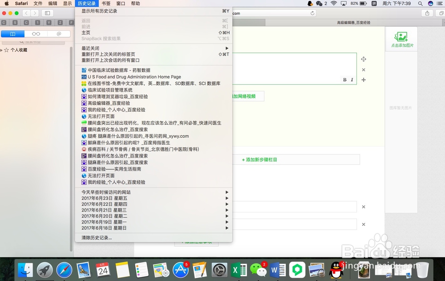Open 临床试验项目管理系统 history entry

pyautogui.click(x=154, y=90)
